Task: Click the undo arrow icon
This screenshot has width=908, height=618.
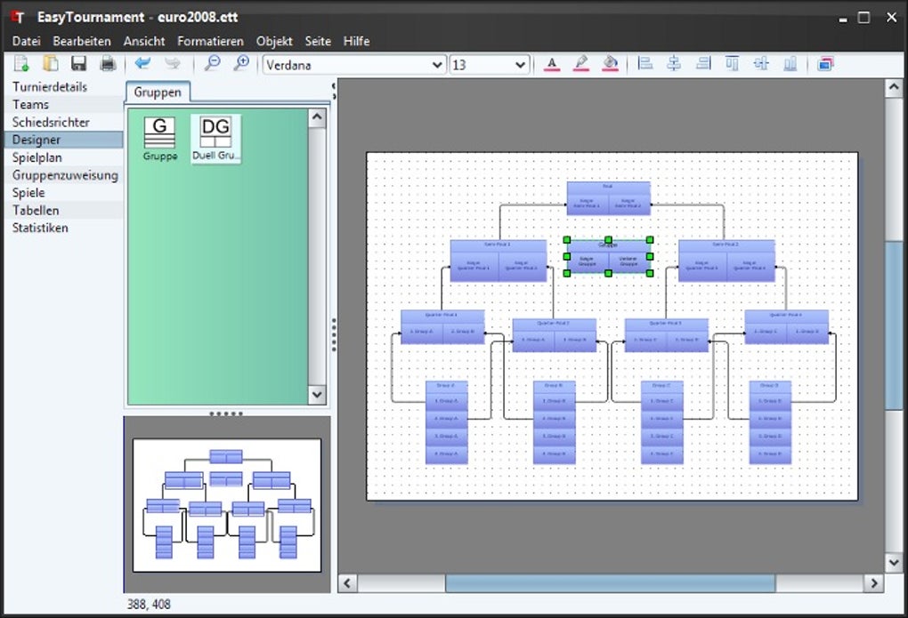Action: tap(142, 63)
